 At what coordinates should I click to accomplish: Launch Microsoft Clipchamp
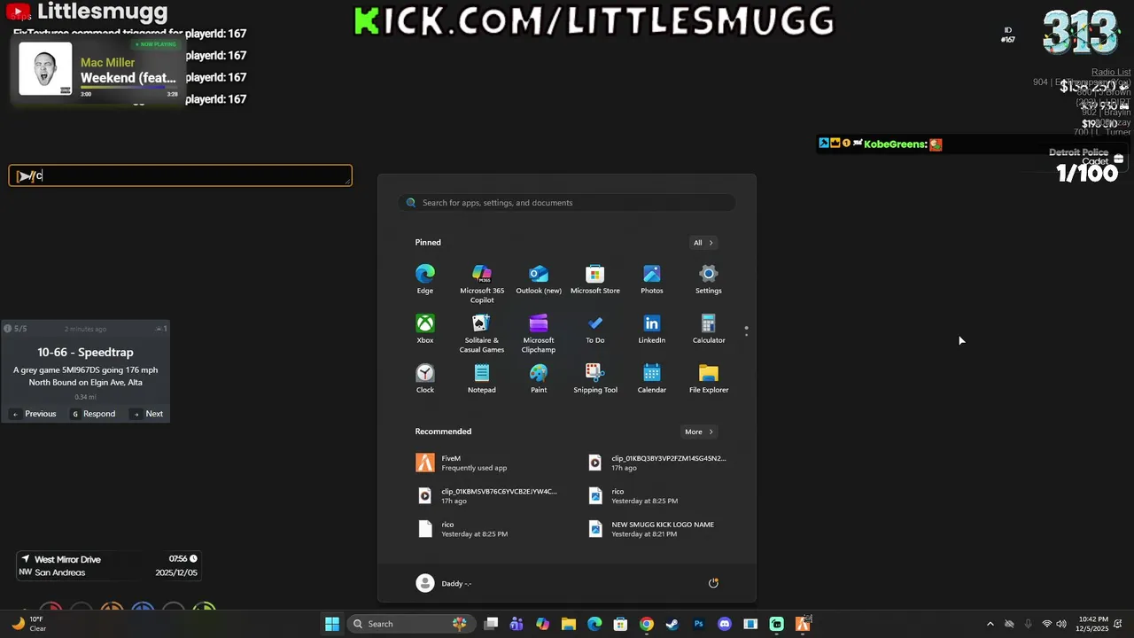(539, 333)
